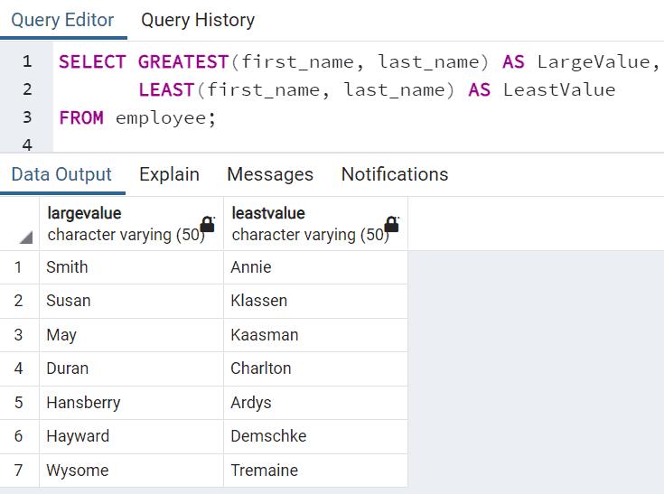Click line number 2 in editor gutter
664x494 pixels.
27,89
